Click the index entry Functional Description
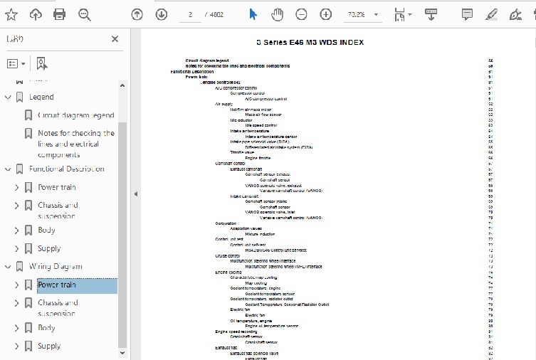 click(192, 72)
